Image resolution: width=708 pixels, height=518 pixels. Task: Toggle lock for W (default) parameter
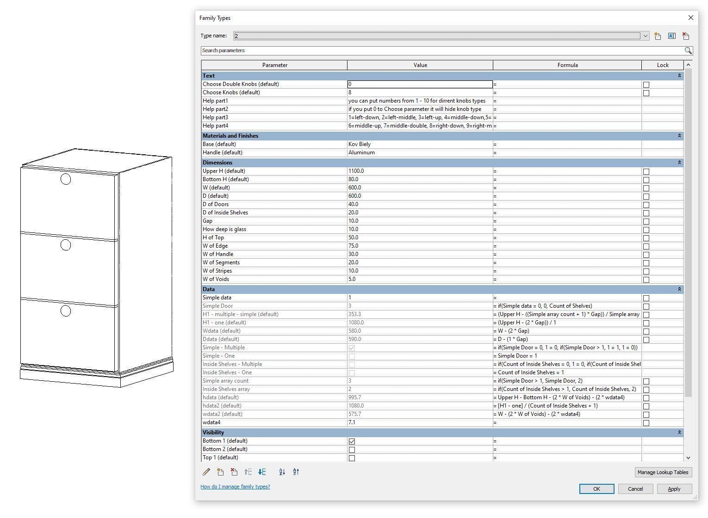tap(646, 188)
